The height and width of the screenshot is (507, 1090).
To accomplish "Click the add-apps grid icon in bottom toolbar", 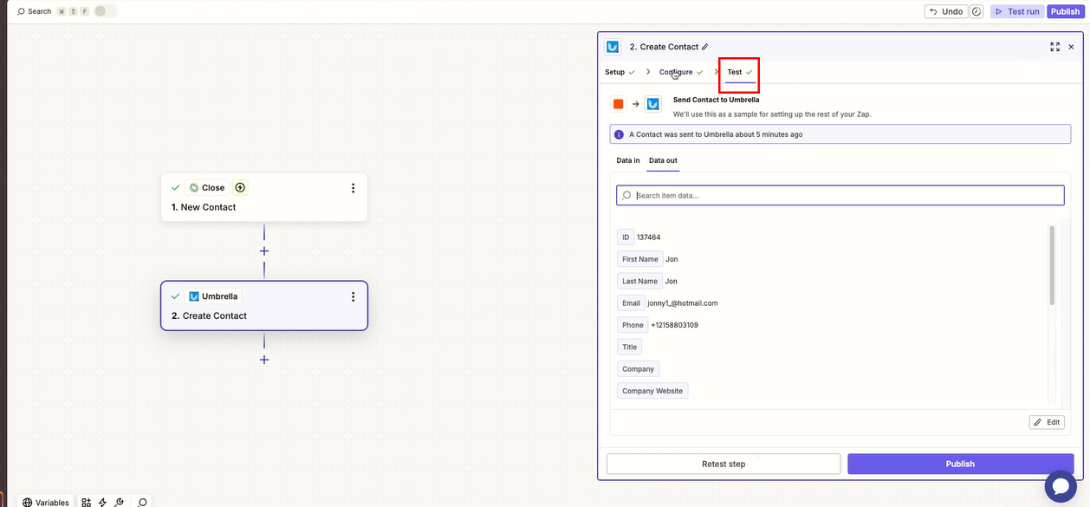I will tap(86, 502).
